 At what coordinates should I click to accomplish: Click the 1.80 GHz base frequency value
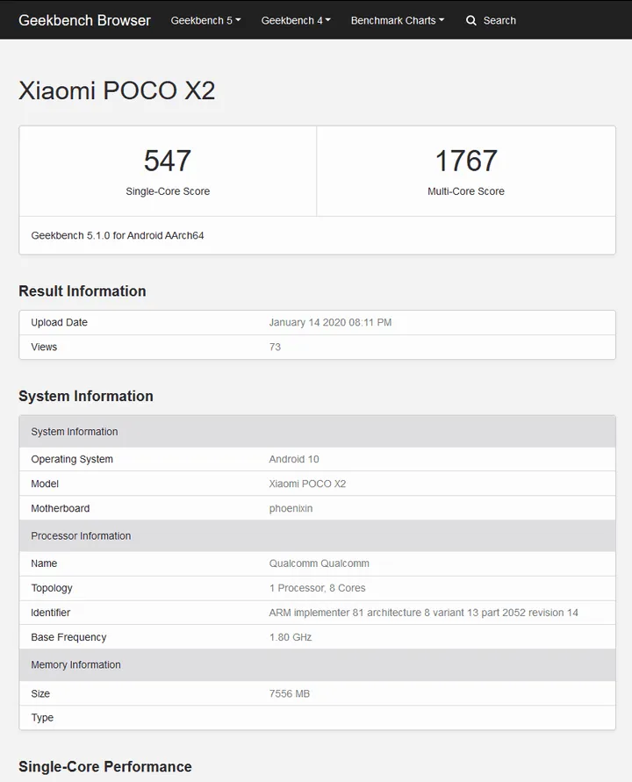click(291, 637)
